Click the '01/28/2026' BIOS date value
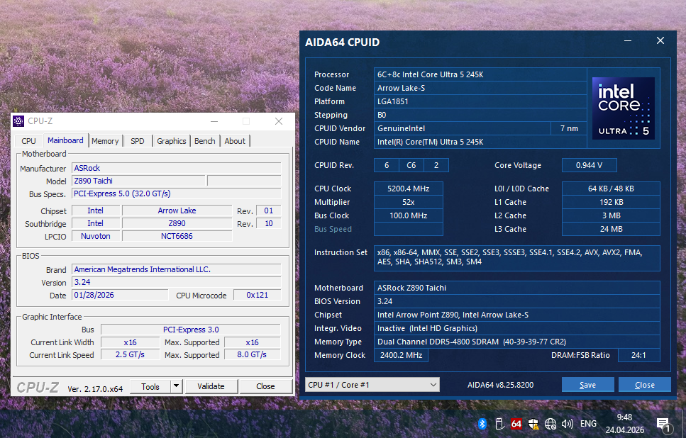The height and width of the screenshot is (438, 686). (120, 295)
